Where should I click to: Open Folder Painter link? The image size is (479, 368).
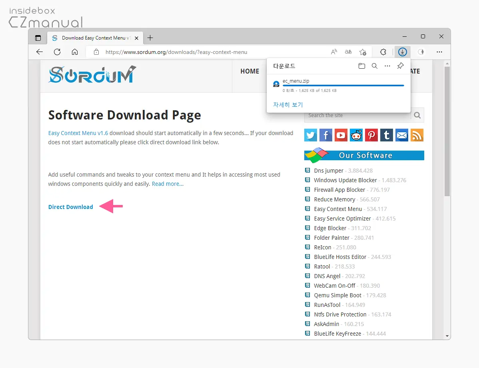[x=332, y=238]
